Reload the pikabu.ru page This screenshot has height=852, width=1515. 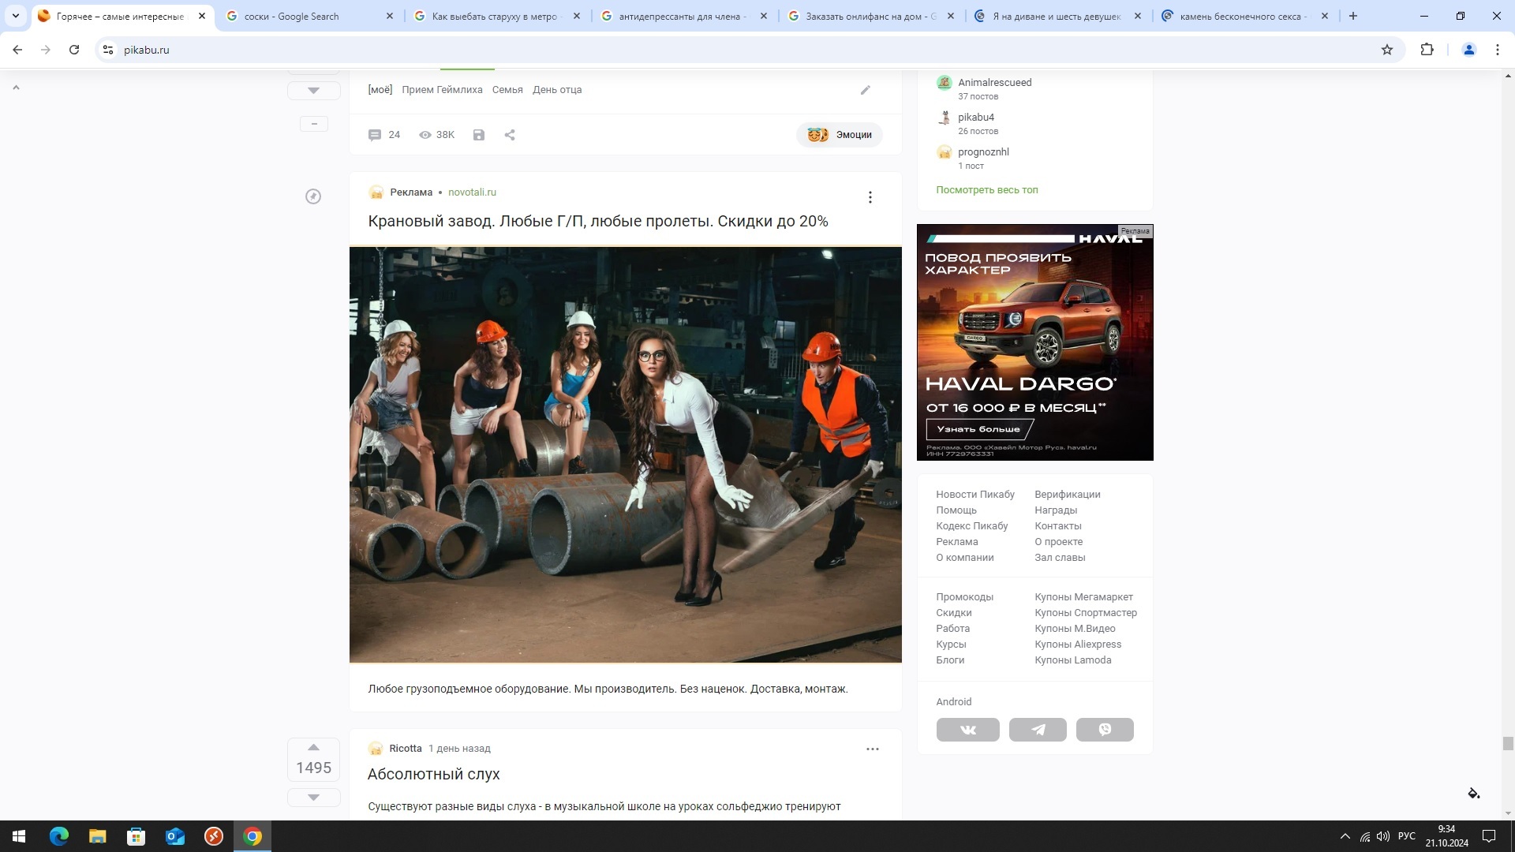pos(74,50)
